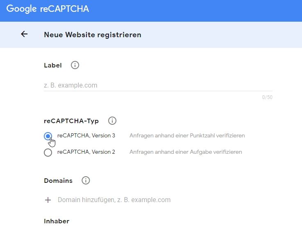Select the reCAPTCHA Version 3 radio button
The image size is (302, 227).
48,136
